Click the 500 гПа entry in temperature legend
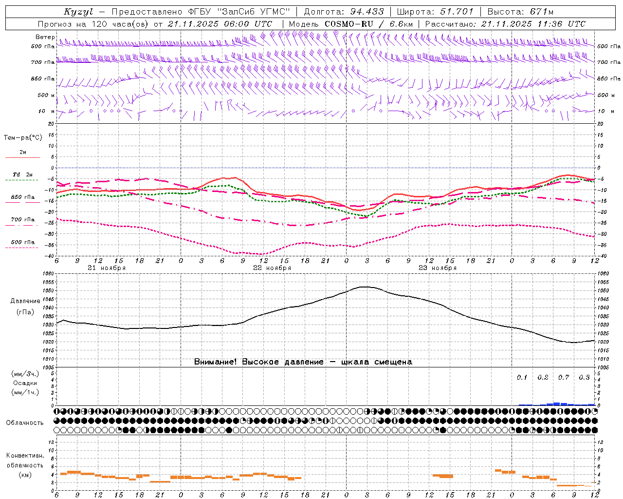 (22, 242)
